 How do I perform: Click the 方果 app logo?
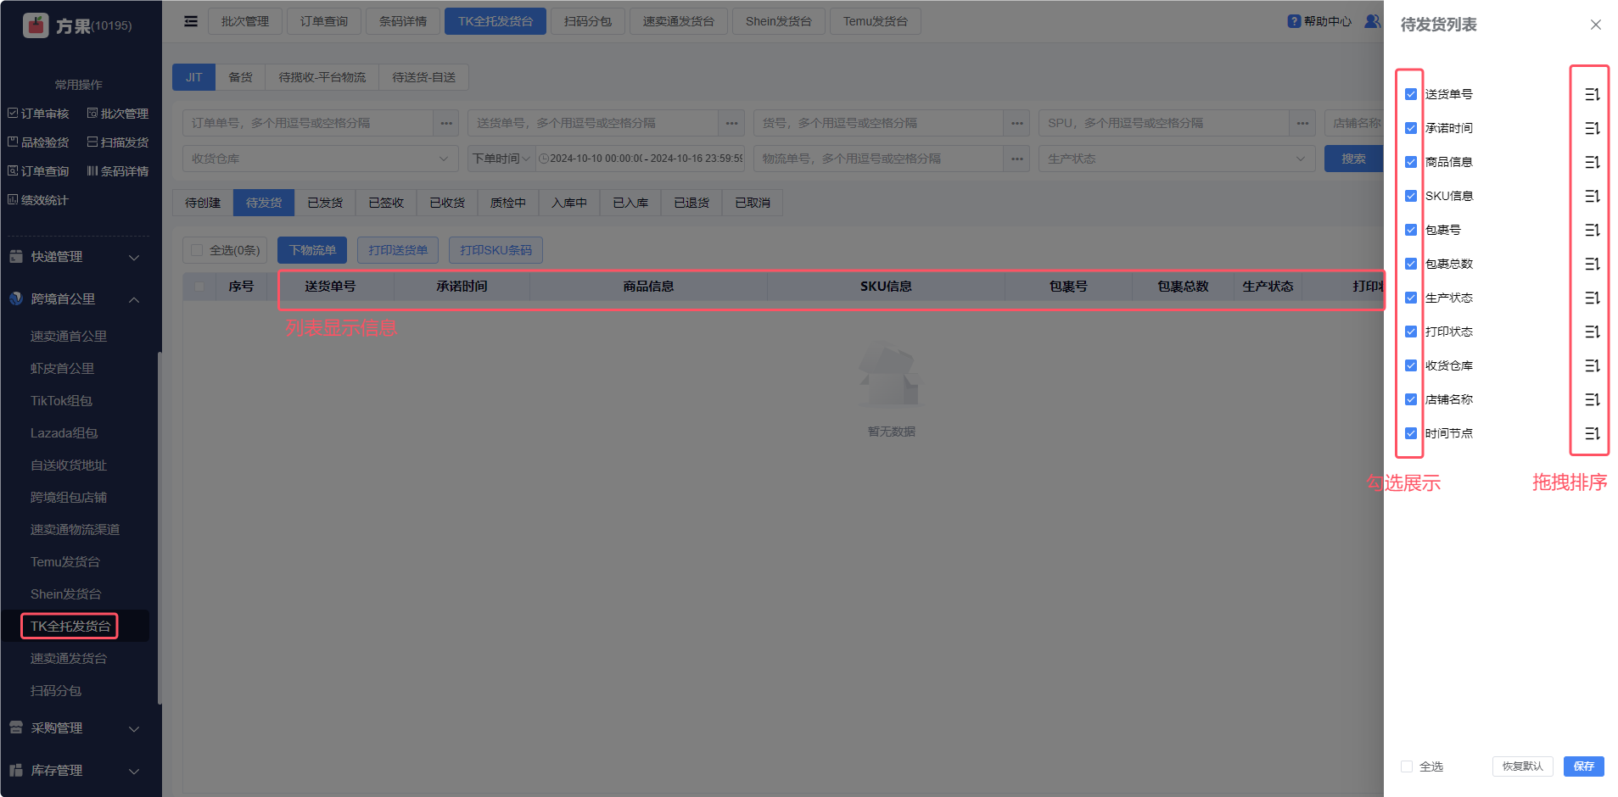[x=36, y=25]
